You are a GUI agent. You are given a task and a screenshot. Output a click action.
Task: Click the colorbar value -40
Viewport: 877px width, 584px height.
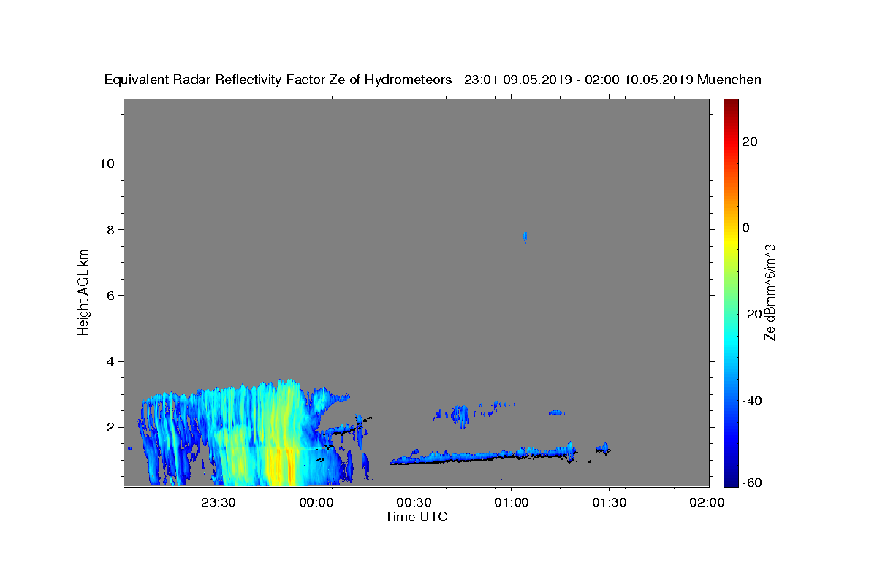[752, 400]
